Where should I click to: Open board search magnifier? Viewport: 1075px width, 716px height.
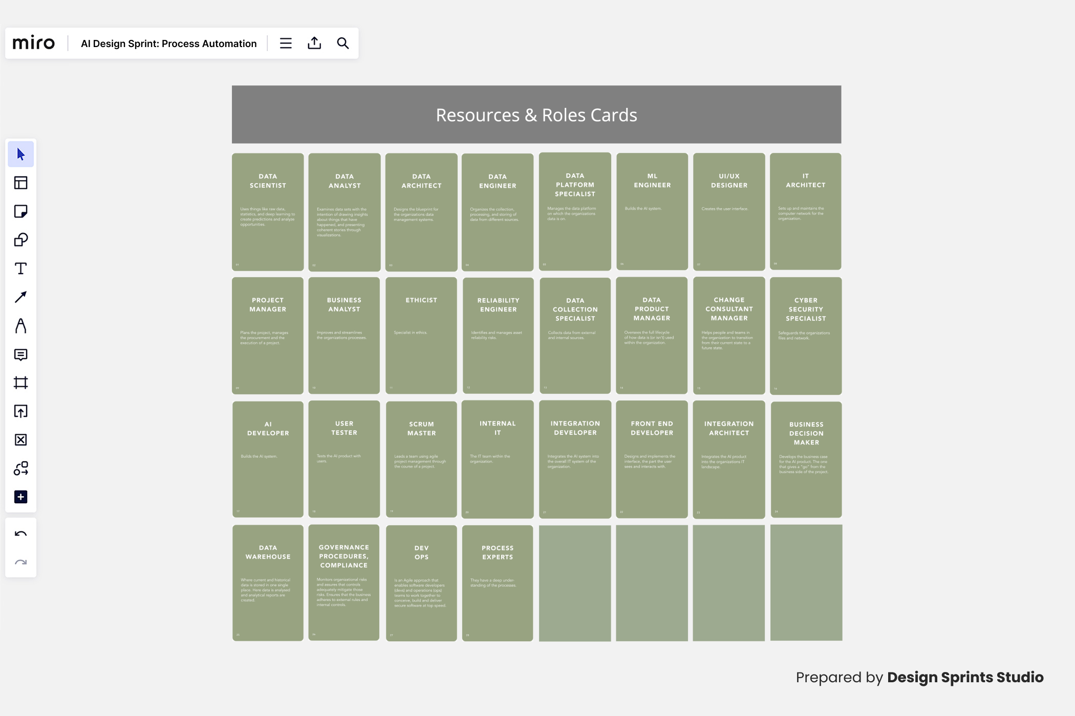[343, 43]
